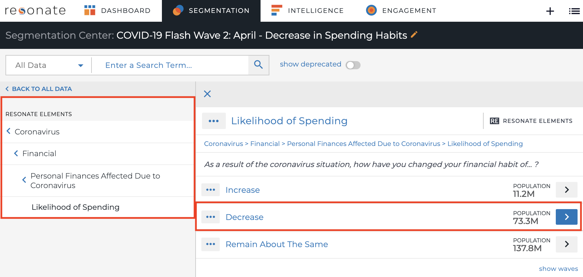
Task: Select the Decrease option
Action: coord(245,217)
